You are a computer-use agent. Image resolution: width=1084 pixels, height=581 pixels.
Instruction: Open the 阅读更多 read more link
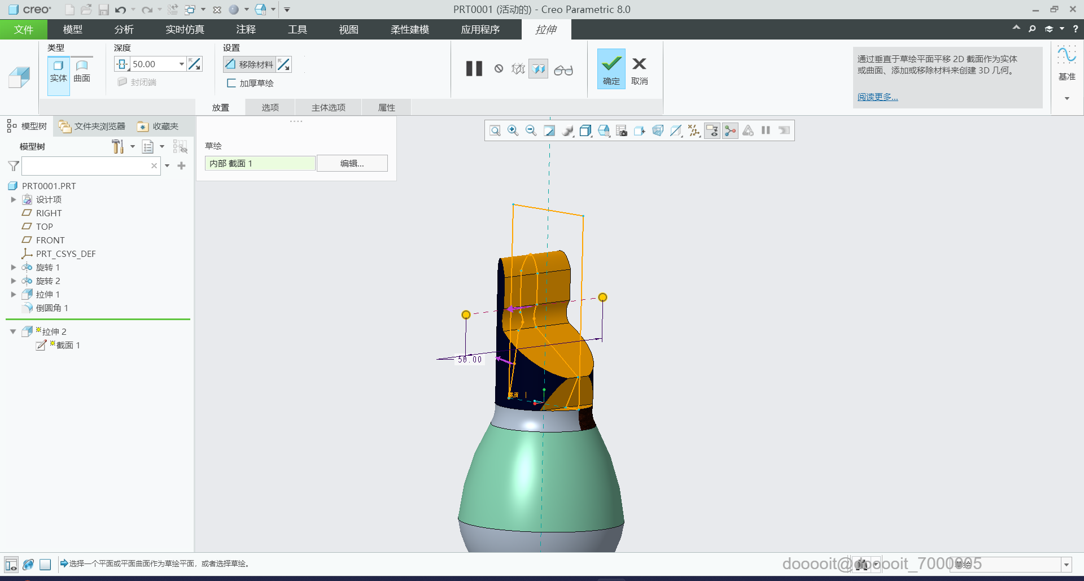pyautogui.click(x=877, y=97)
